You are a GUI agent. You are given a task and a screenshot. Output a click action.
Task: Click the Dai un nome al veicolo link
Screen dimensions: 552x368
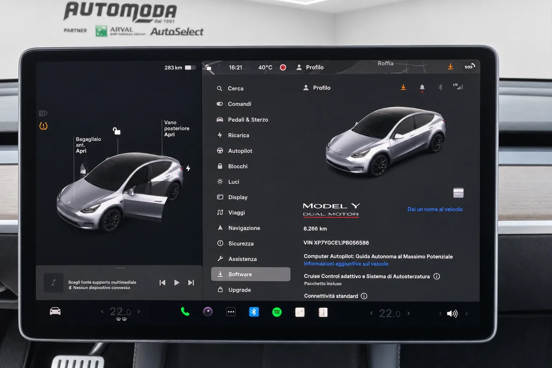[x=435, y=209]
